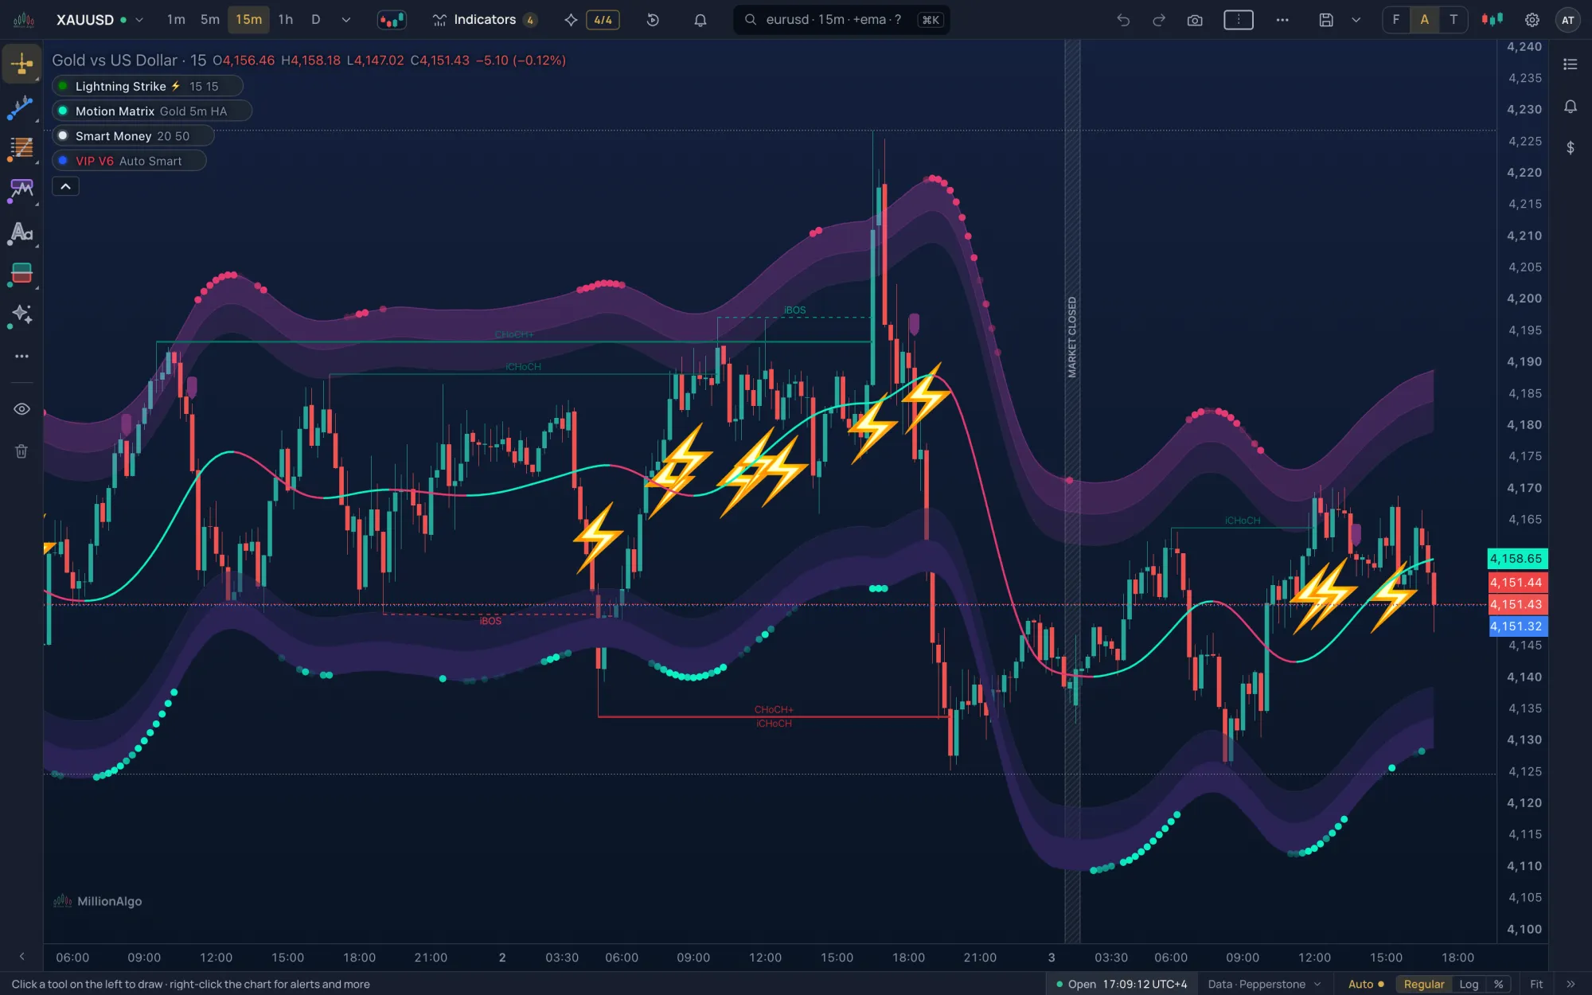The height and width of the screenshot is (995, 1592).
Task: Open the layout selector rectangle icon
Action: coord(1239,20)
